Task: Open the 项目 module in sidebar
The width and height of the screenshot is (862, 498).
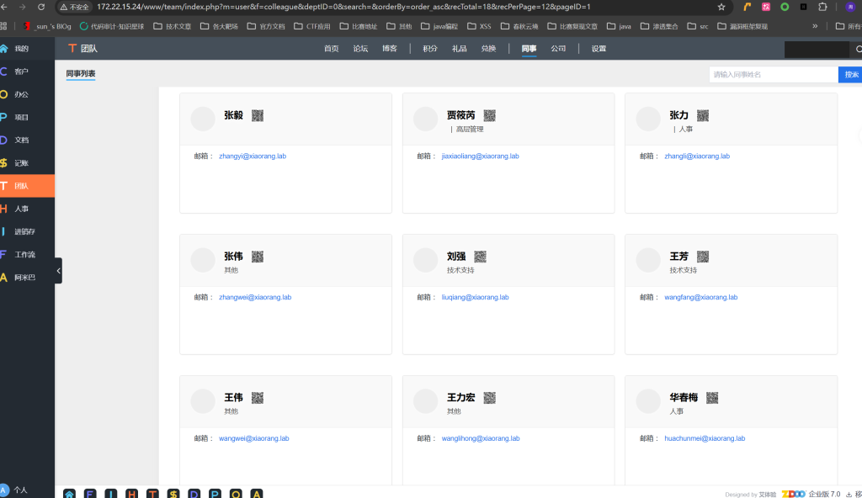Action: [21, 117]
